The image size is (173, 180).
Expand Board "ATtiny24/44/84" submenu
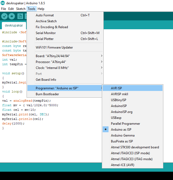65,56
